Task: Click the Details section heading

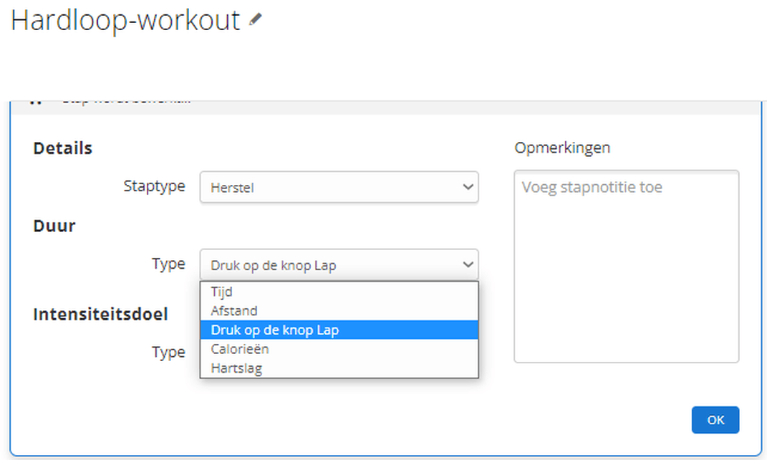Action: point(63,149)
